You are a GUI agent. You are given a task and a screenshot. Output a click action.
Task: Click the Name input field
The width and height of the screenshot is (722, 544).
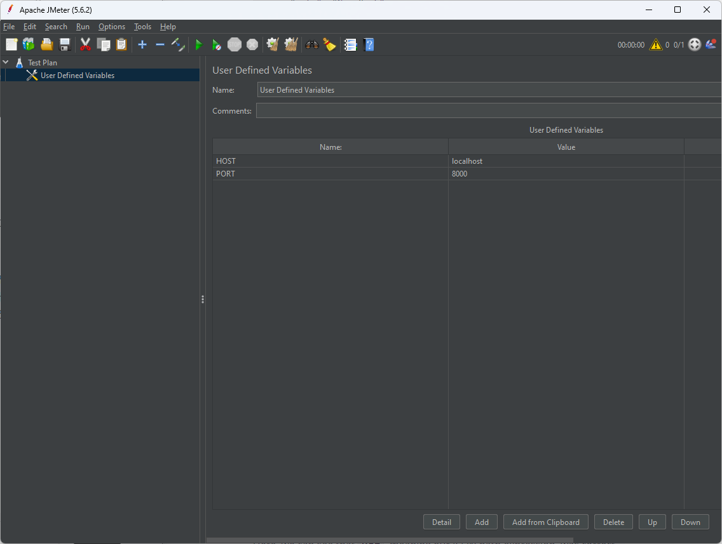click(x=489, y=90)
